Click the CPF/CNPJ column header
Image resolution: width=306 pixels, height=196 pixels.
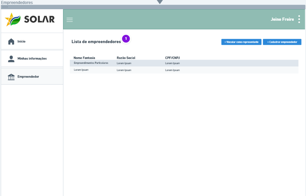(x=172, y=58)
